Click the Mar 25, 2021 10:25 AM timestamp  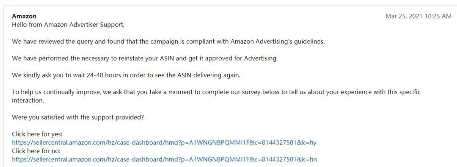(418, 16)
